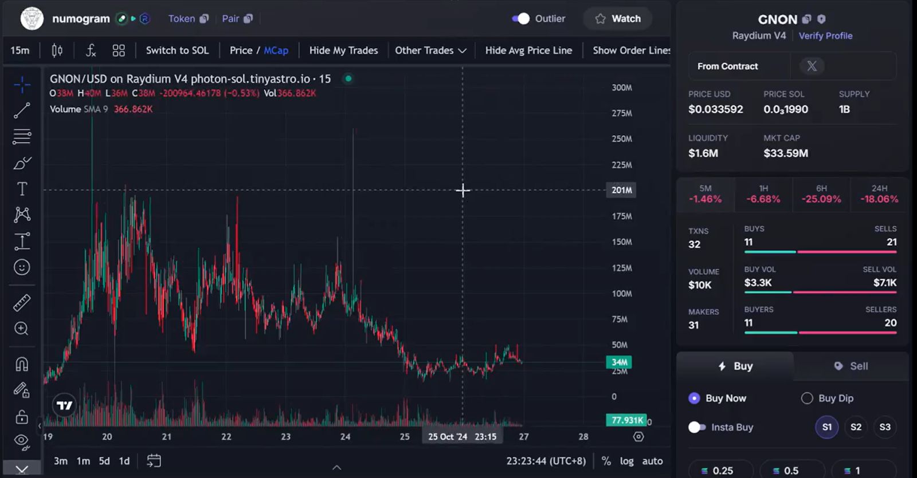Open the chart layout grid selector
Screen dimensions: 917x478
pyautogui.click(x=119, y=50)
